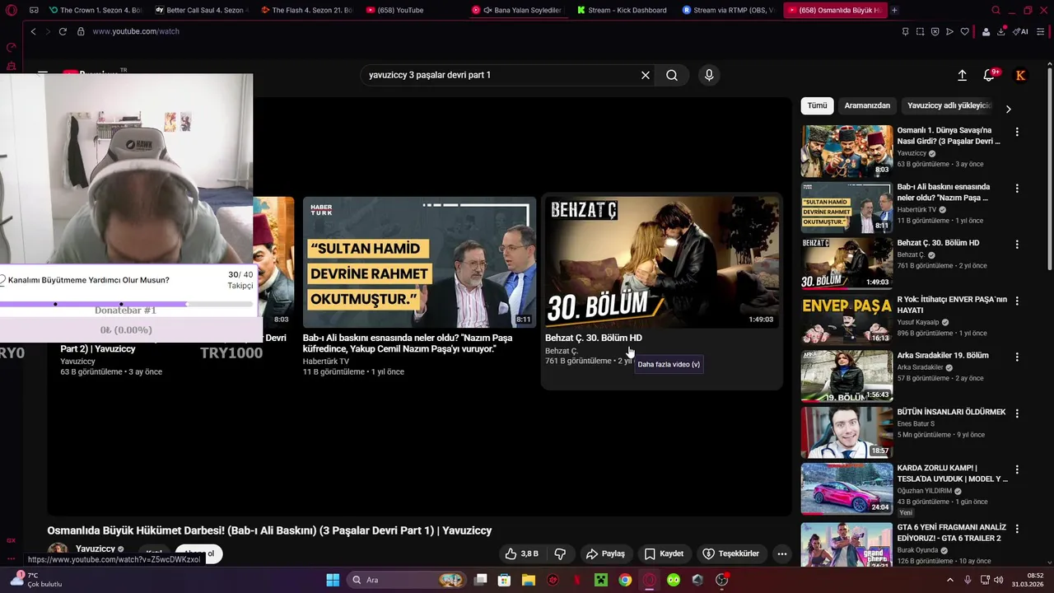Image resolution: width=1054 pixels, height=593 pixels.
Task: Show hidden system tray icons
Action: [951, 580]
